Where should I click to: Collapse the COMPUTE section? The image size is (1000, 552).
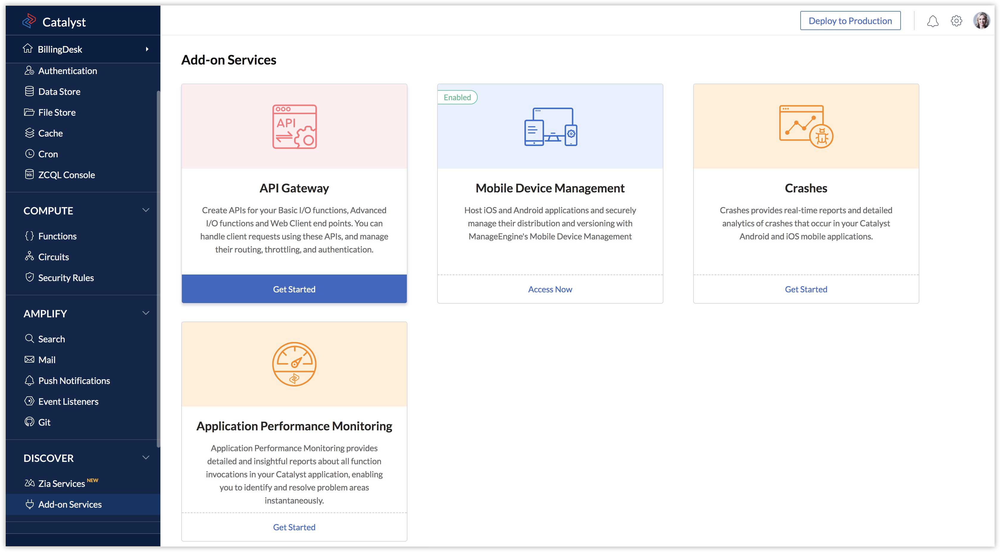click(146, 210)
